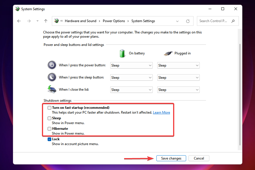This screenshot has width=255, height=170.
Task: Open the recent locations chevron
Action: (x=38, y=21)
